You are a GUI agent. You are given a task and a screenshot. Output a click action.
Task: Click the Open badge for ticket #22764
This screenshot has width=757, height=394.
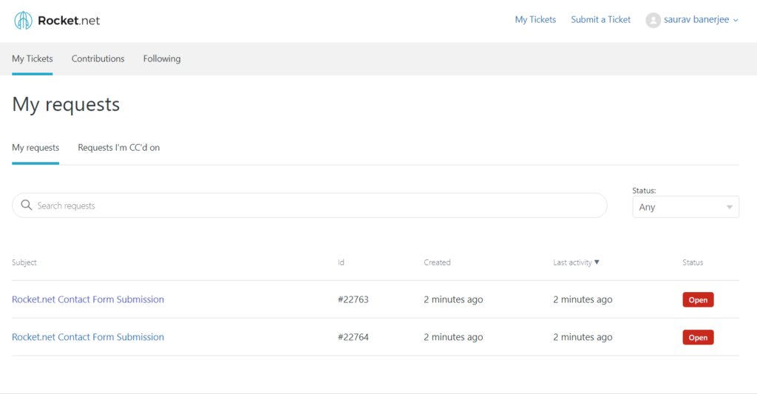[x=698, y=338]
